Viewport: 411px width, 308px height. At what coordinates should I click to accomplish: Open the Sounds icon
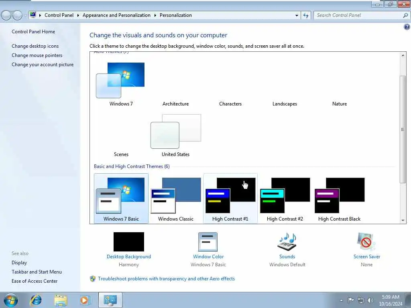tap(287, 242)
